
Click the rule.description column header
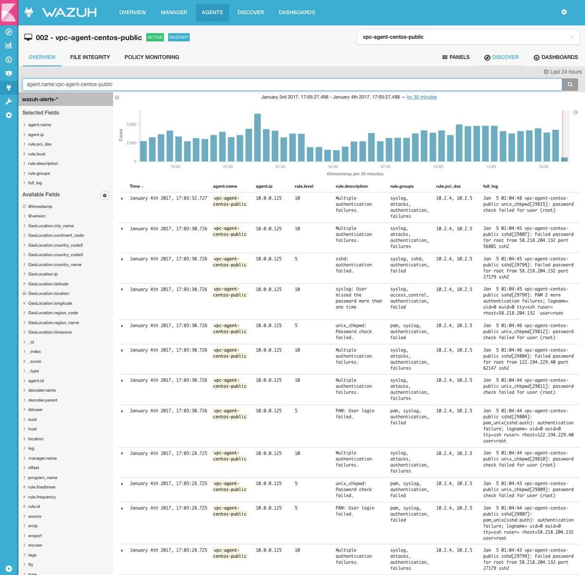(351, 186)
